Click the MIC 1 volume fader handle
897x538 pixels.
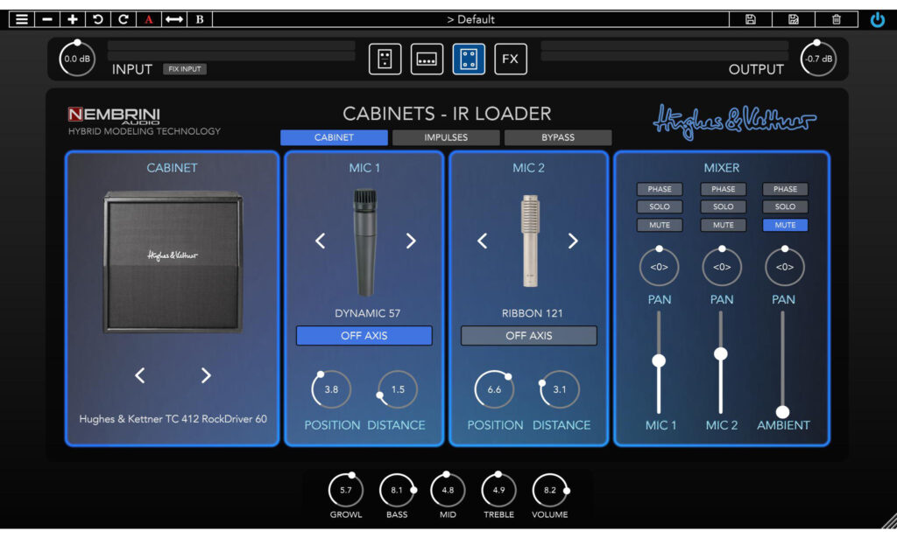pos(659,360)
